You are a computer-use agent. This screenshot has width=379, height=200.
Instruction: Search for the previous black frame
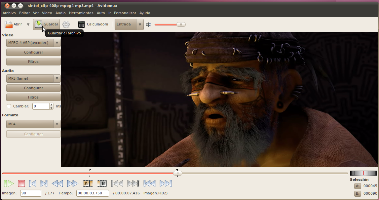click(x=117, y=183)
